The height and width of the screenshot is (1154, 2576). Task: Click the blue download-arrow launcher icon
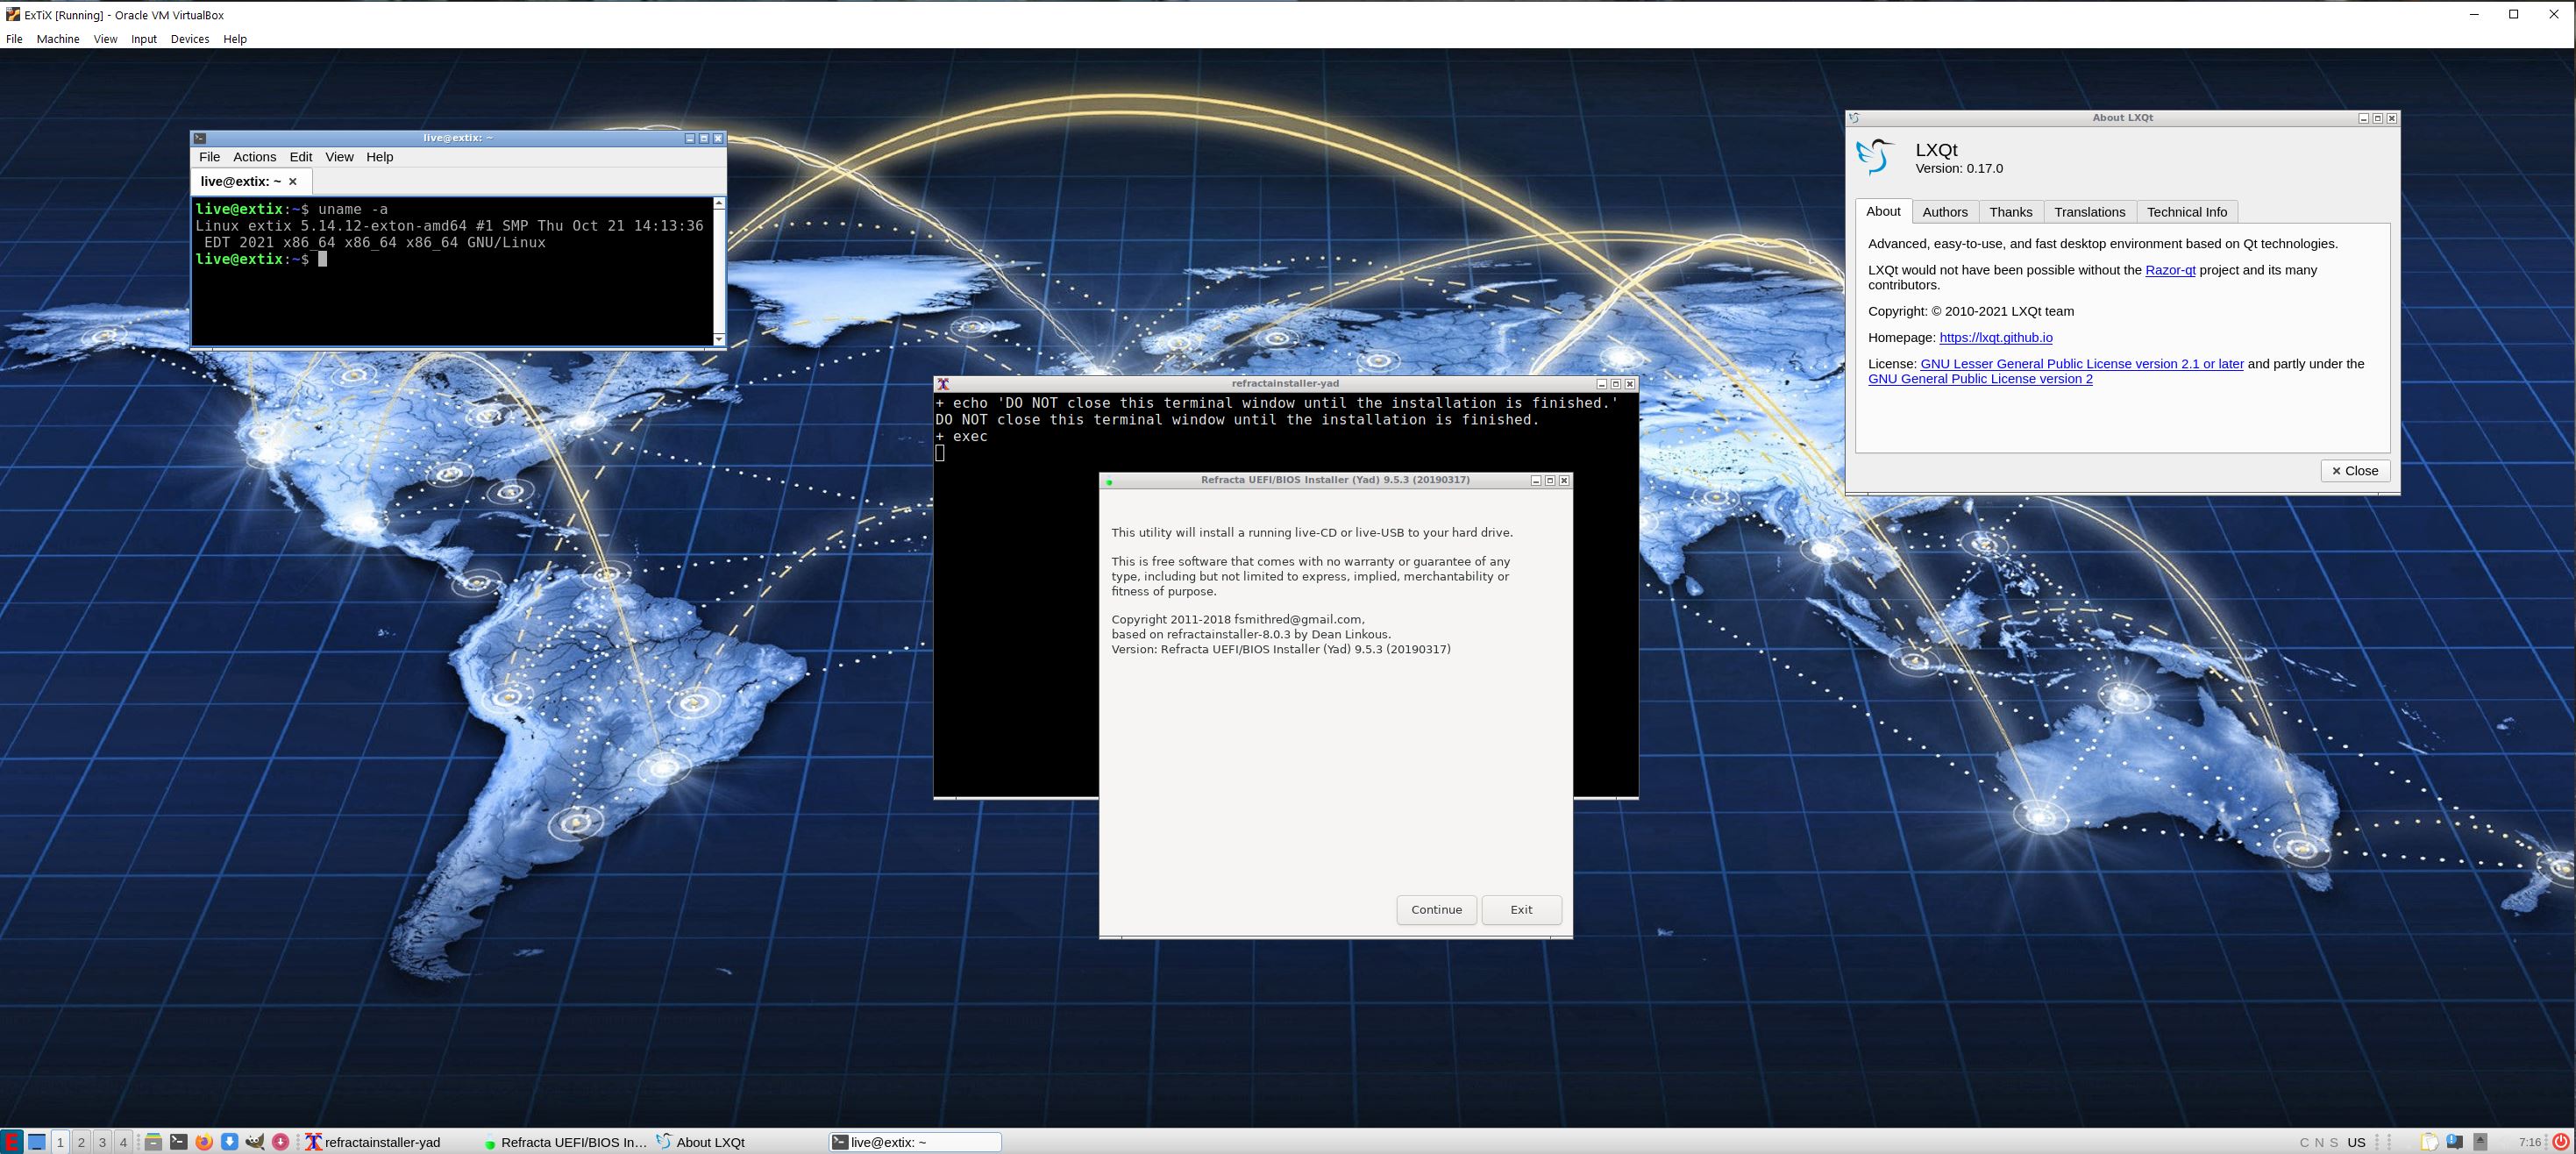point(229,1142)
